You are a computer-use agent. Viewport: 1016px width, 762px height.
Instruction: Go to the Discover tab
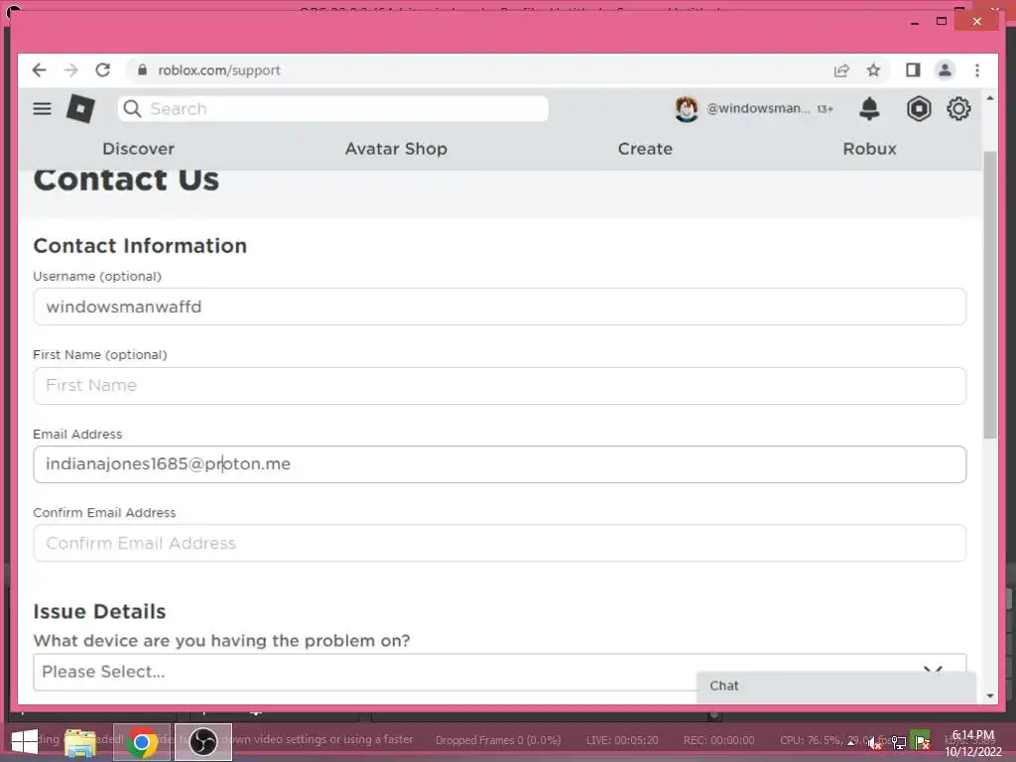coord(138,149)
